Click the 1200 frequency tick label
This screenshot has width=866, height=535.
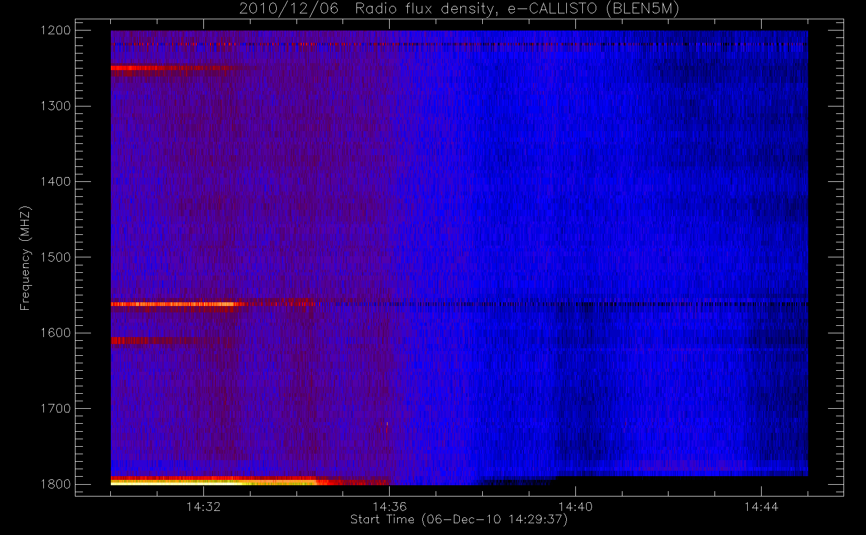[56, 30]
